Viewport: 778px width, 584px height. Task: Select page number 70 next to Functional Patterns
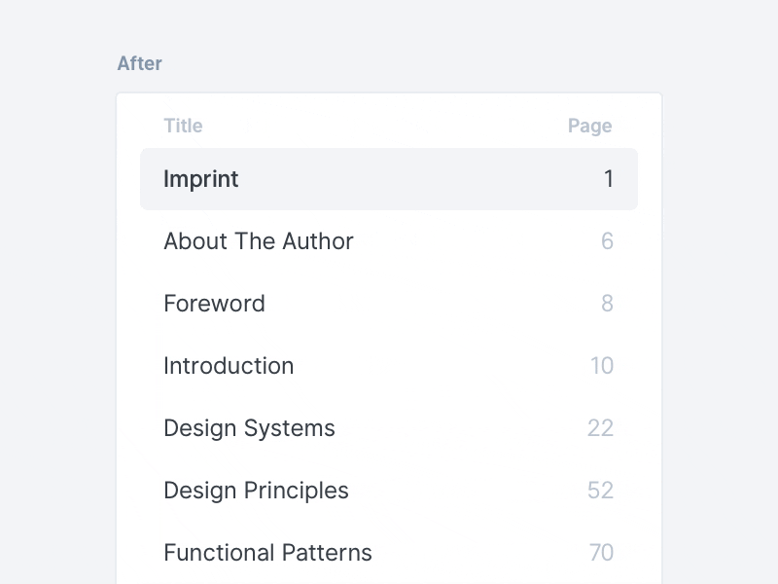pos(602,553)
